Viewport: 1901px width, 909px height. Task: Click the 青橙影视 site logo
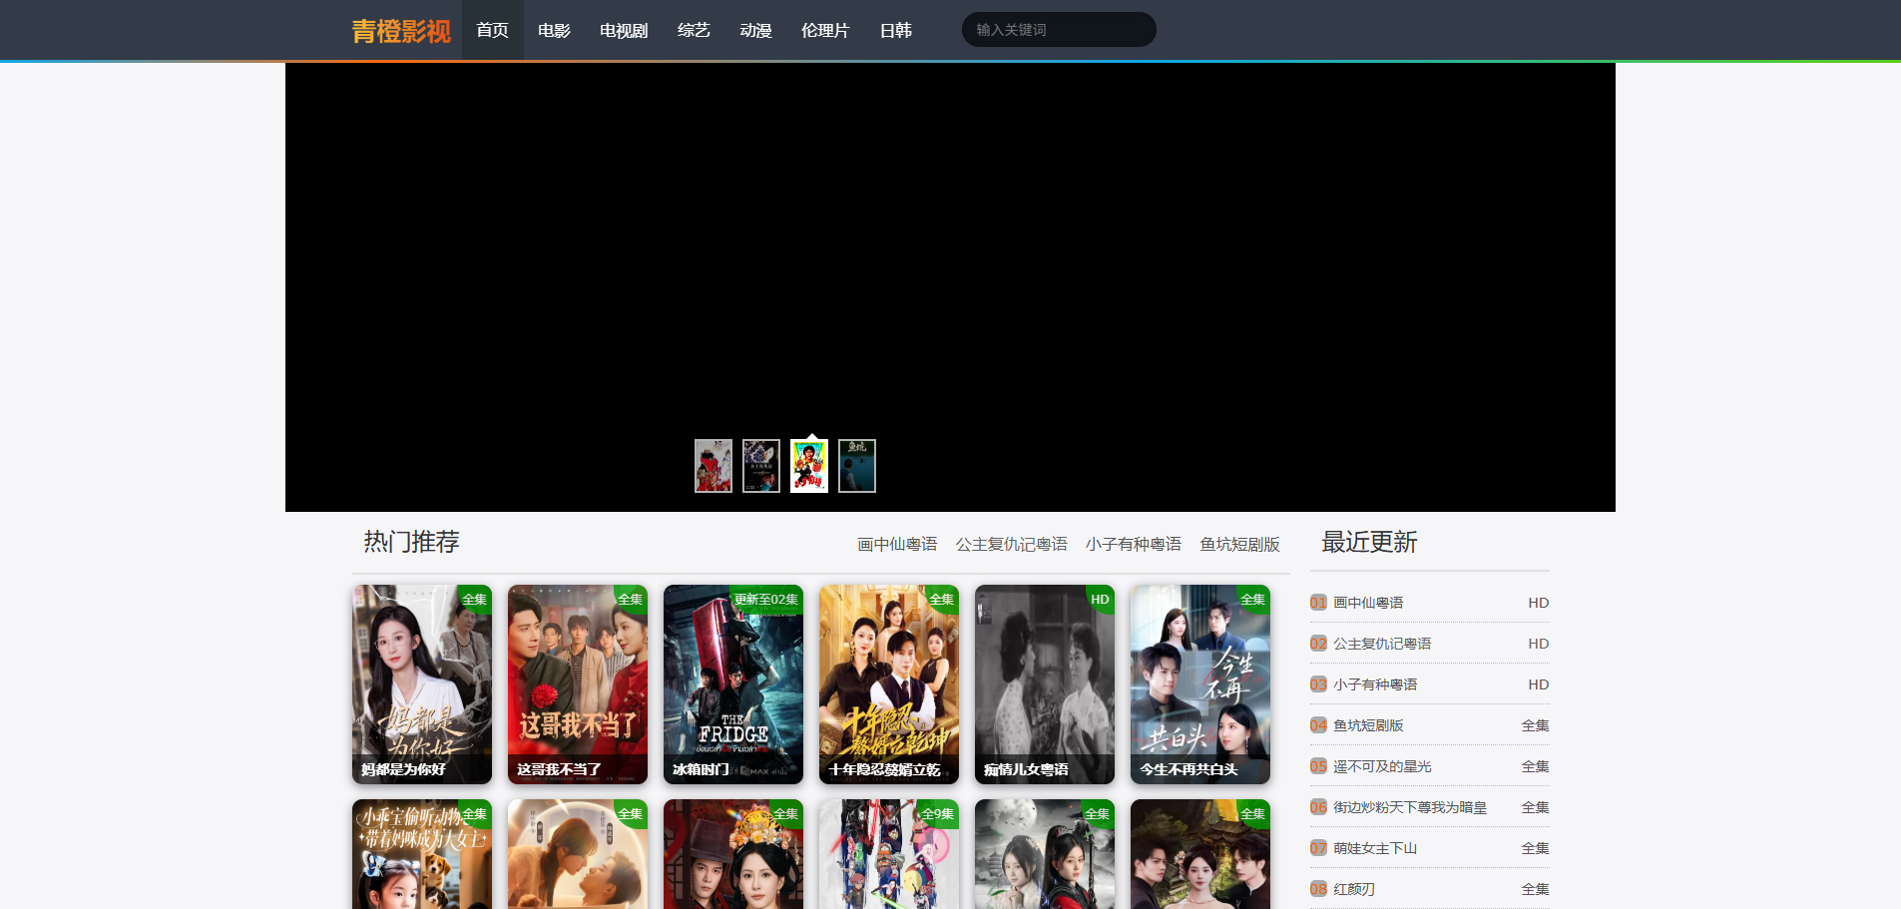coord(401,31)
